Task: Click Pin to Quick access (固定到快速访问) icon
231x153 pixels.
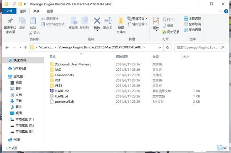Action: [10, 21]
